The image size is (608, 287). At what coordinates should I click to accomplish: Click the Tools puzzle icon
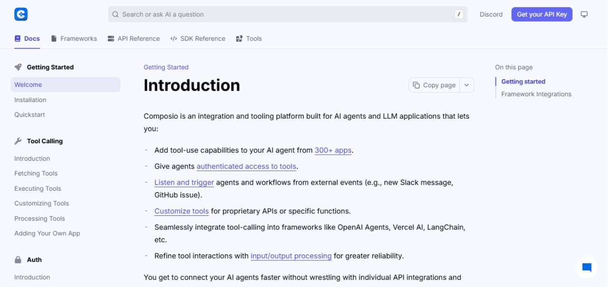click(x=239, y=38)
